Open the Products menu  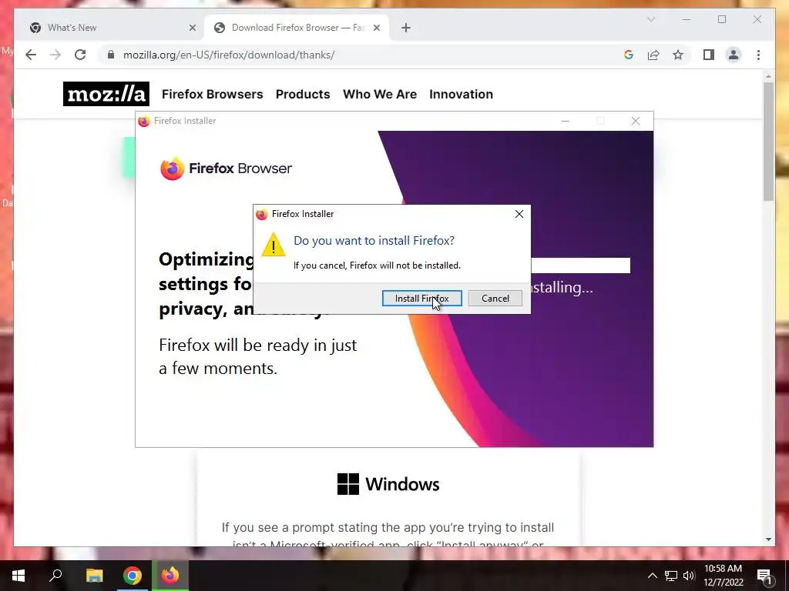click(x=303, y=94)
